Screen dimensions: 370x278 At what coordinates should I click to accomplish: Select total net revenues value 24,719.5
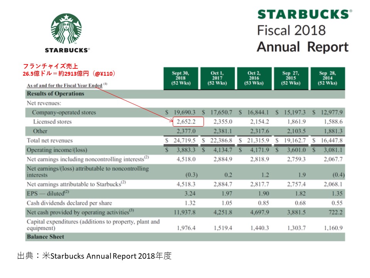(185, 141)
